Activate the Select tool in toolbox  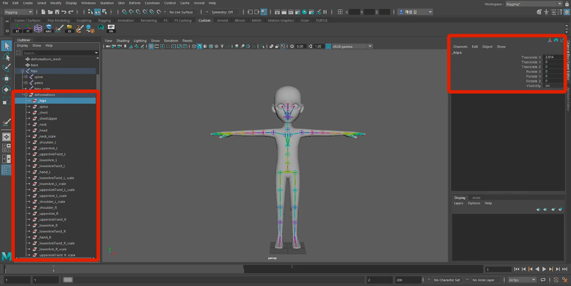tap(6, 46)
